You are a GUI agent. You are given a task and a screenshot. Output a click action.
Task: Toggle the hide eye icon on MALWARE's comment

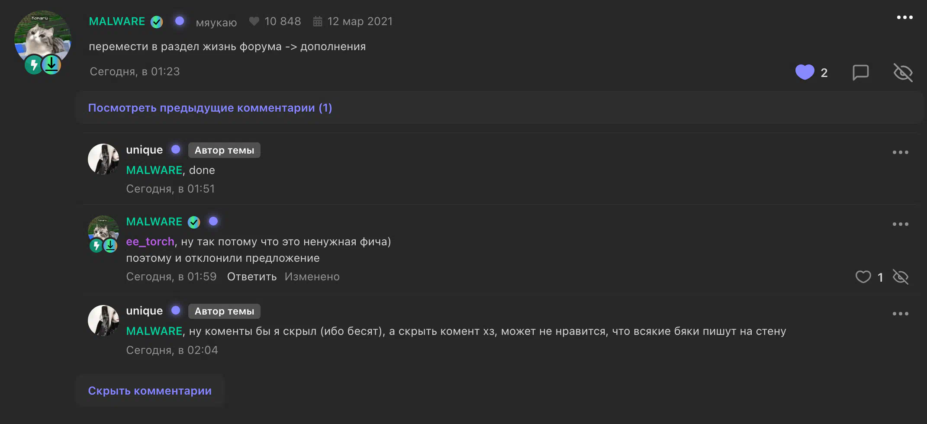pyautogui.click(x=901, y=277)
